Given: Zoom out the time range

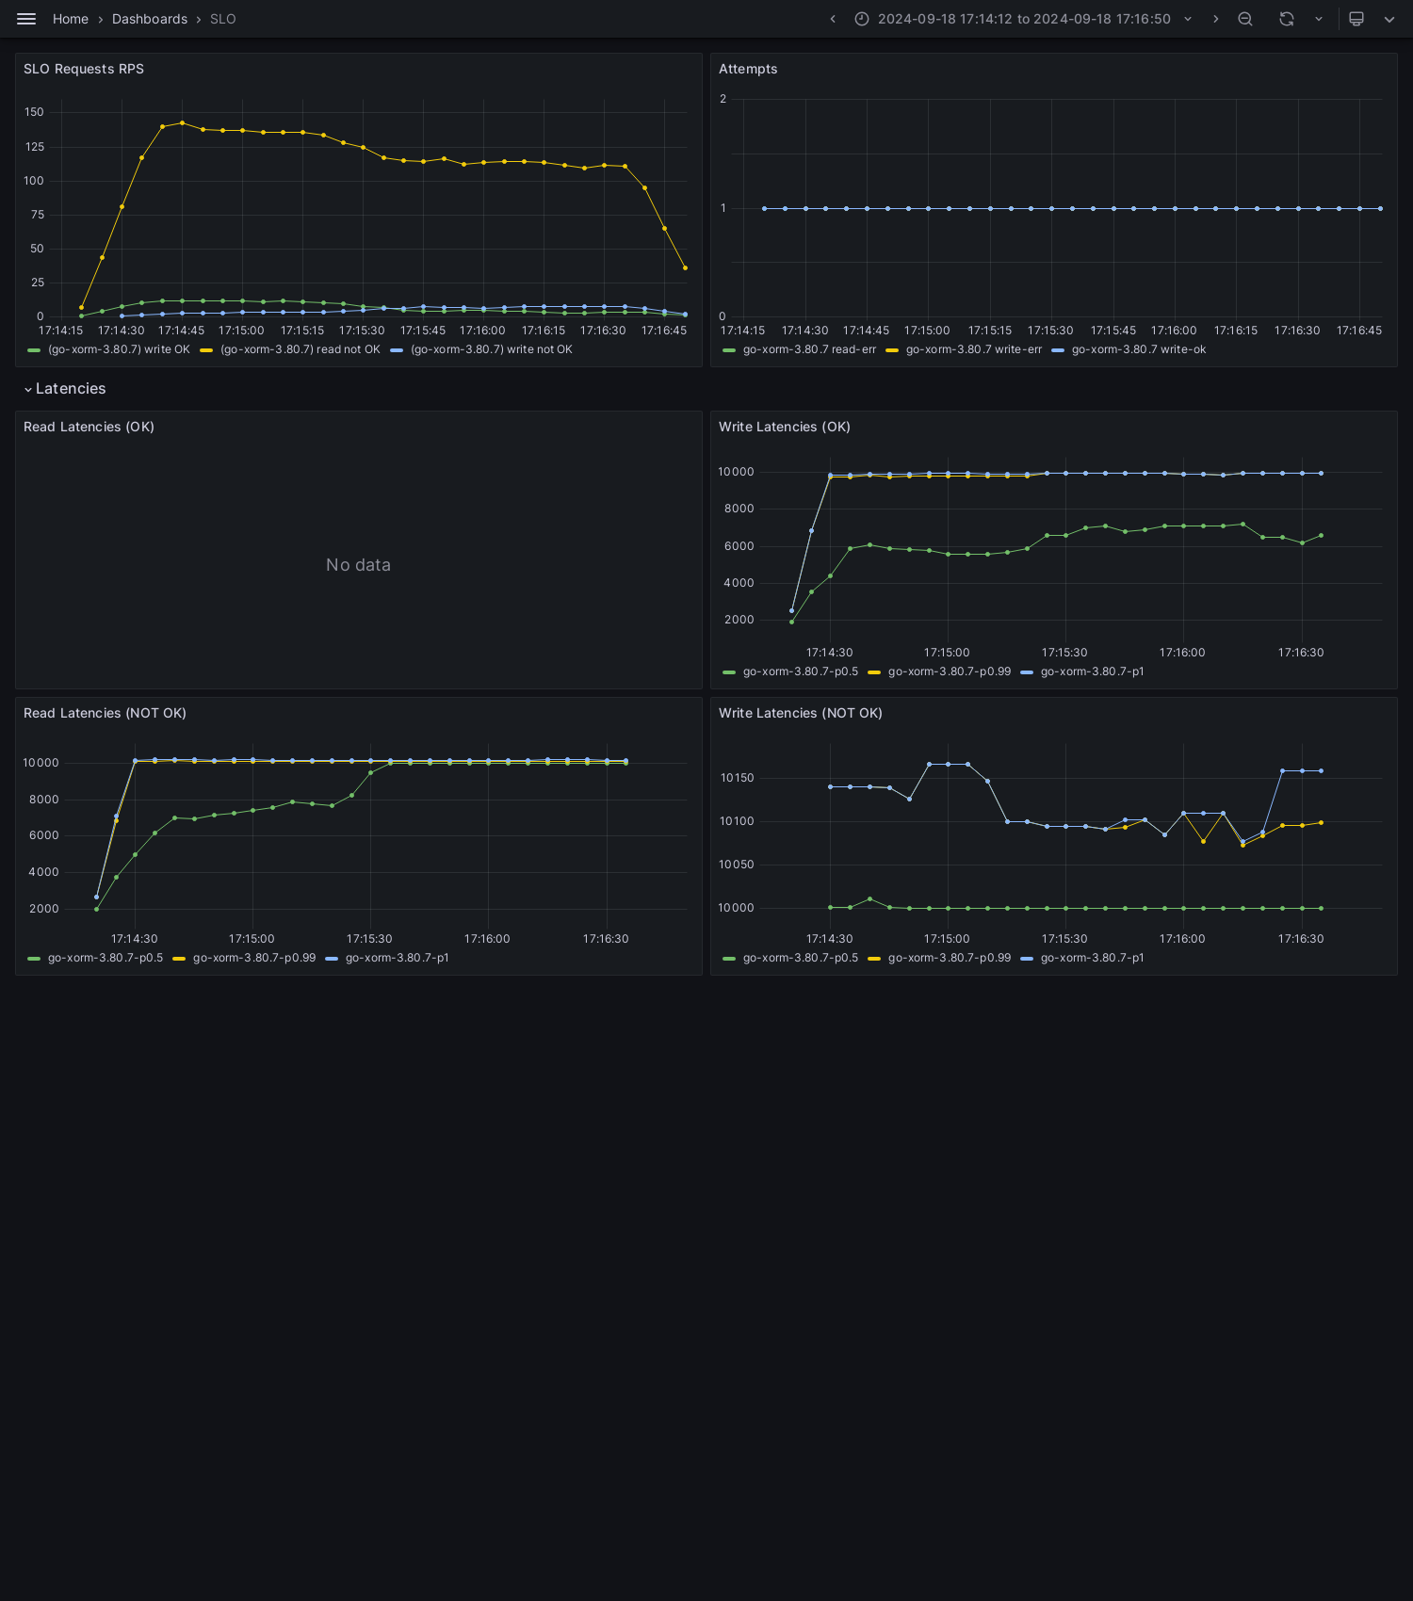Looking at the screenshot, I should click(1245, 19).
